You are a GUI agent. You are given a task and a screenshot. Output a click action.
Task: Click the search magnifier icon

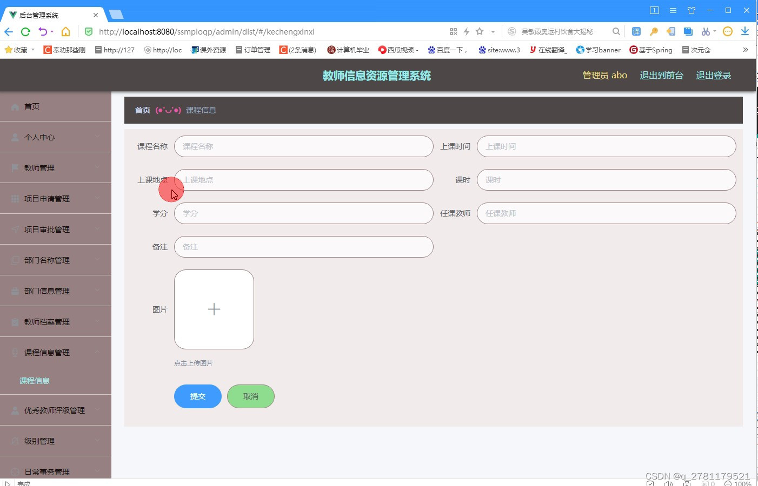point(616,31)
